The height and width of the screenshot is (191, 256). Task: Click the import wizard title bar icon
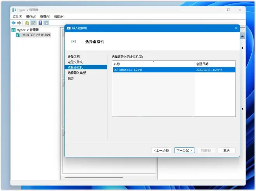pos(69,28)
